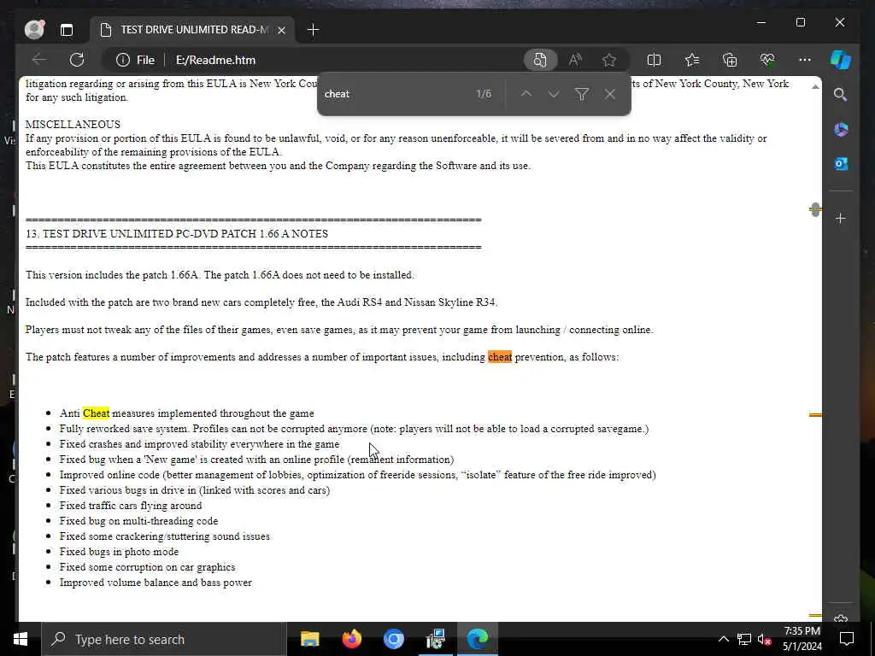Launch Firefox from the taskbar
The width and height of the screenshot is (875, 656).
point(351,639)
